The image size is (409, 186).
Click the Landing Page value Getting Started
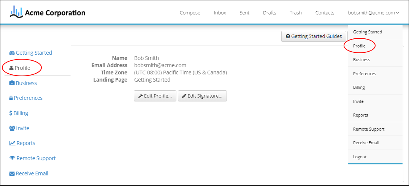click(x=152, y=80)
